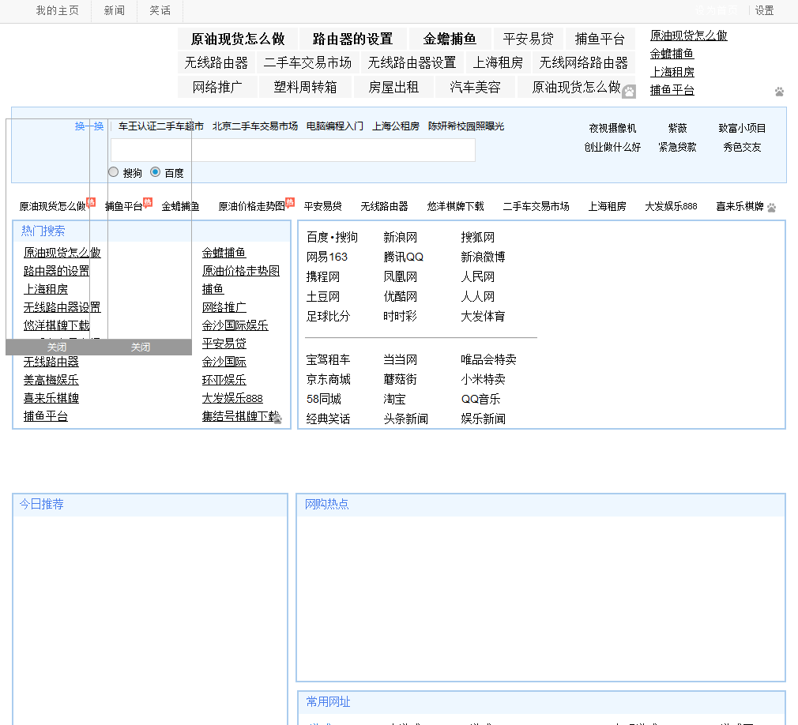Click the 上海公租房 suggestion

click(396, 126)
